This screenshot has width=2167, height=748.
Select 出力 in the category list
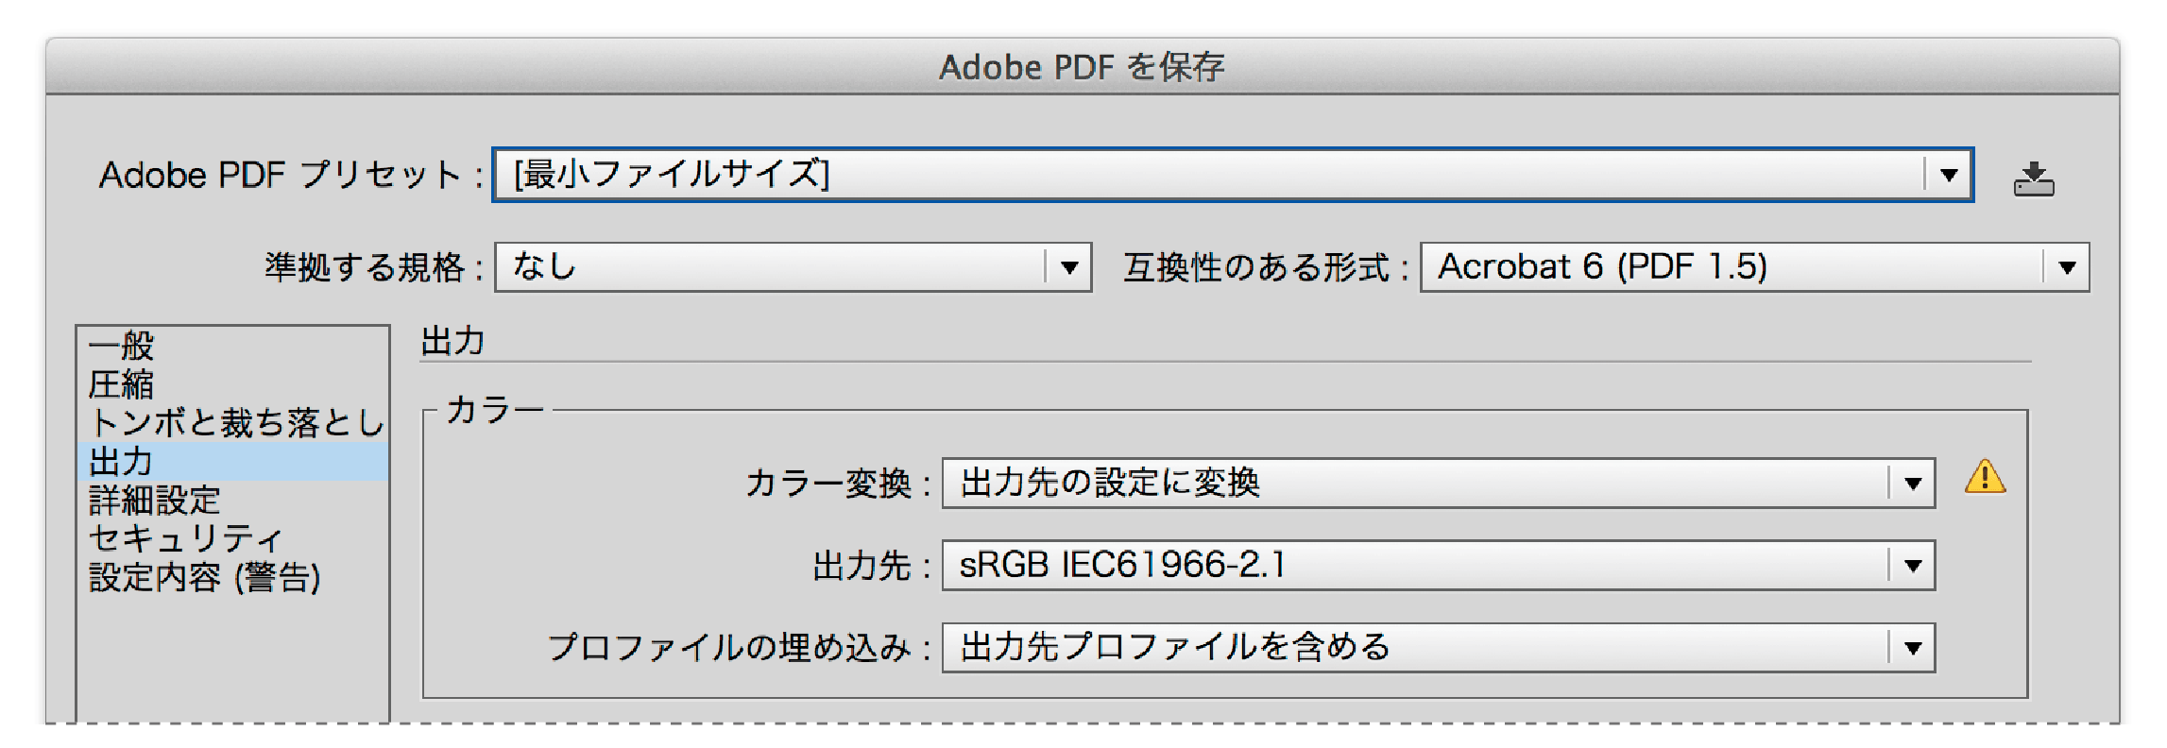coord(232,461)
